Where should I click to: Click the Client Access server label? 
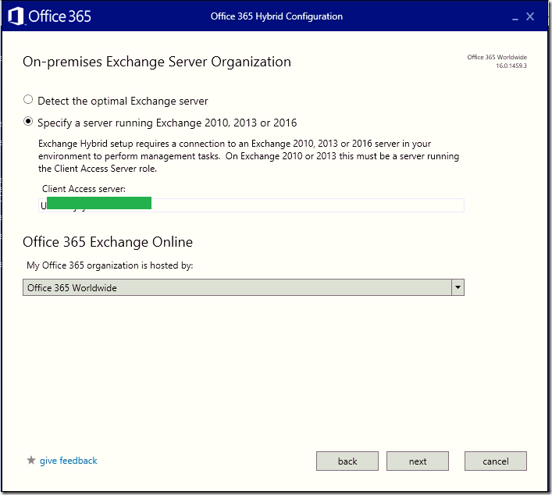84,189
